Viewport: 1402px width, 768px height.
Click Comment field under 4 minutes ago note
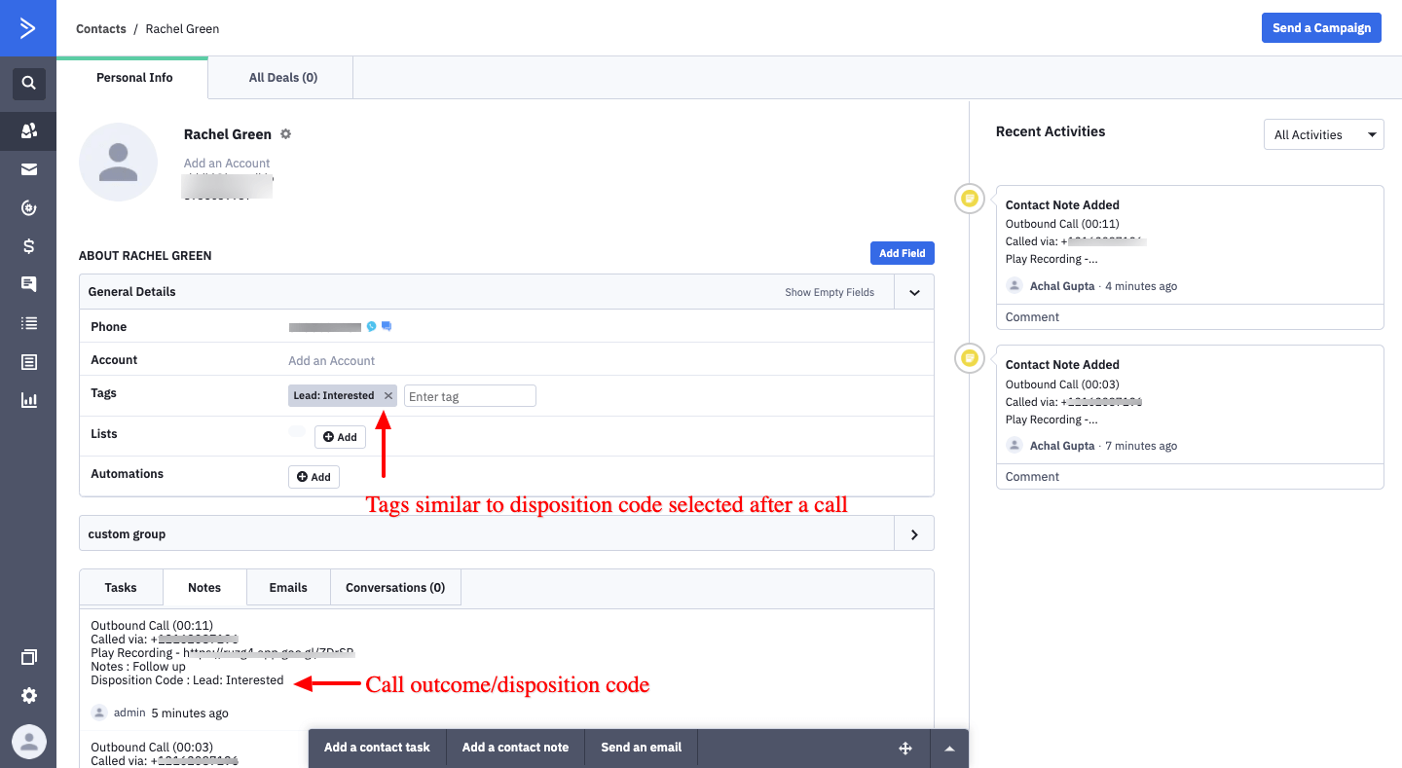click(1190, 317)
